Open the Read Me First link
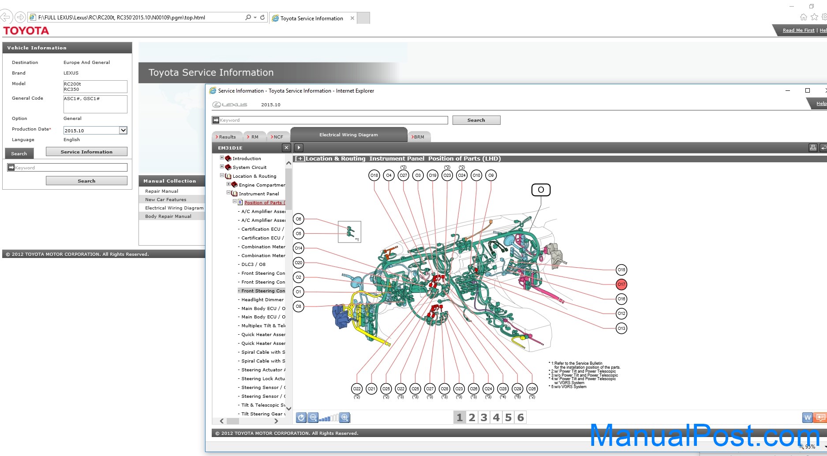This screenshot has height=456, width=827. (798, 30)
